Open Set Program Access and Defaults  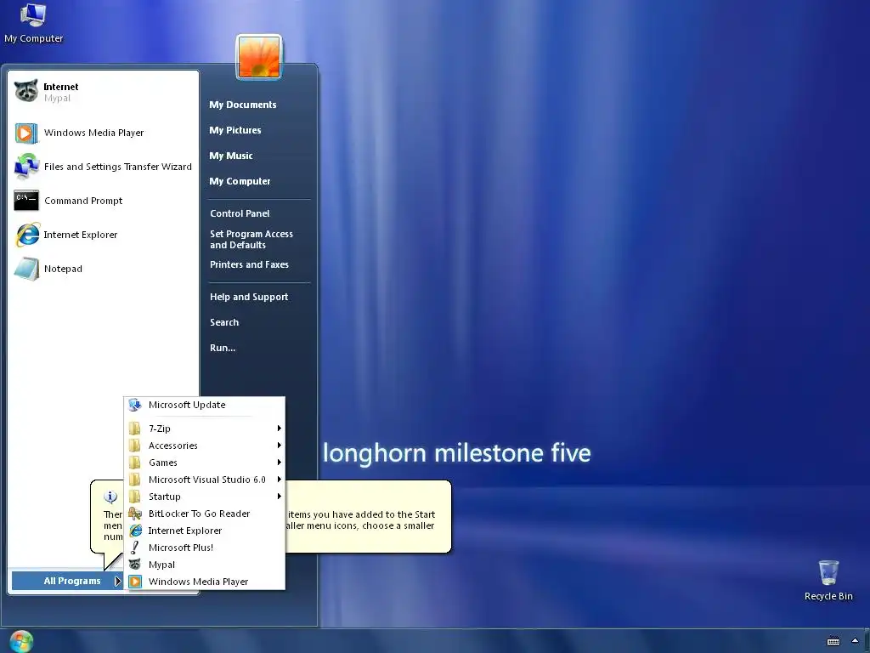251,239
